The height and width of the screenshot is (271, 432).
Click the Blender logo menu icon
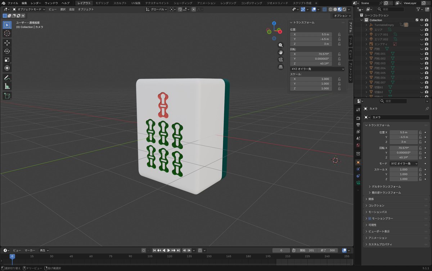(3, 3)
